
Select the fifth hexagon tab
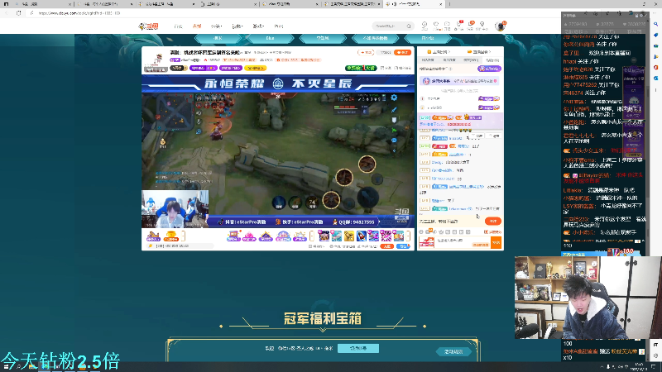click(427, 38)
